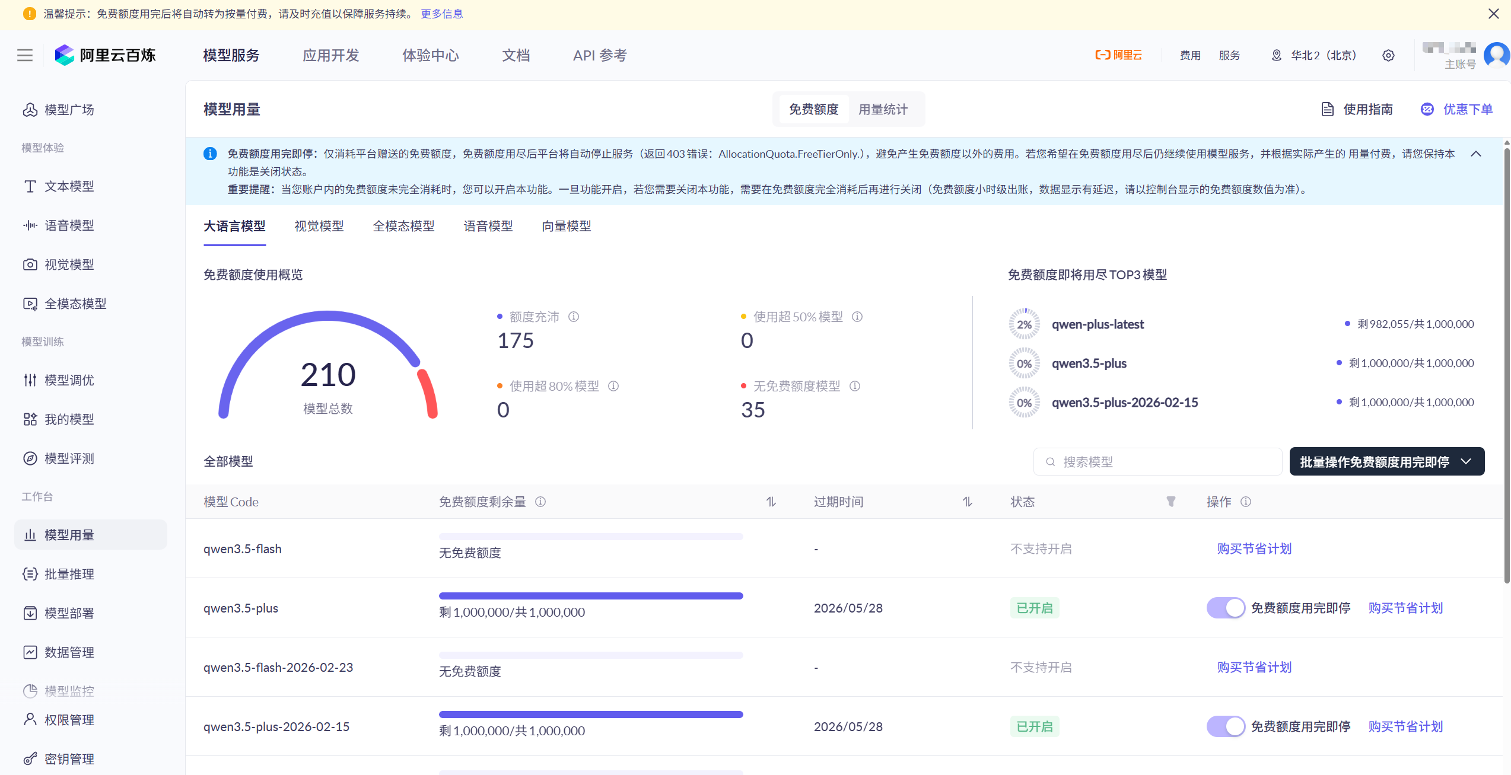The image size is (1511, 775).
Task: Click info icon next to 使用超50%模型
Action: (x=857, y=317)
